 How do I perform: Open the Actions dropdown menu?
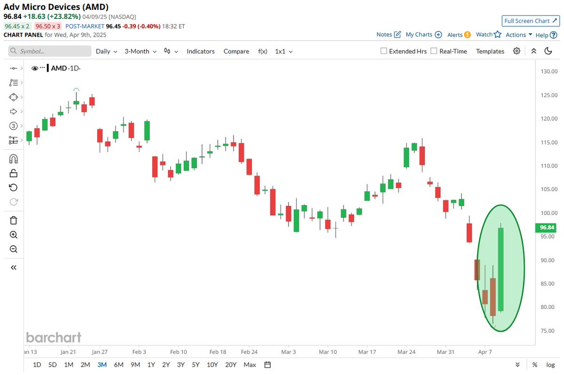[x=519, y=35]
